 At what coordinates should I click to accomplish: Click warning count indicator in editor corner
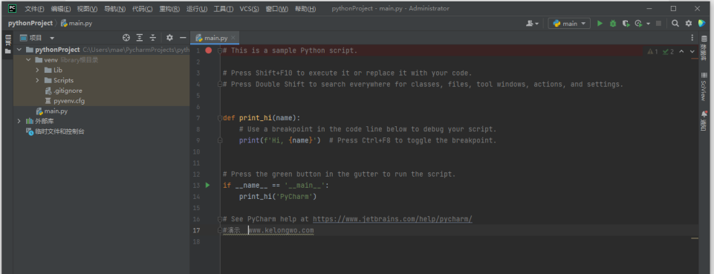652,51
